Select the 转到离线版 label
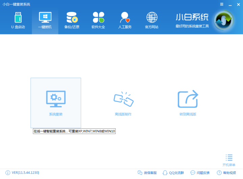The height and width of the screenshot is (179, 243). tap(188, 114)
